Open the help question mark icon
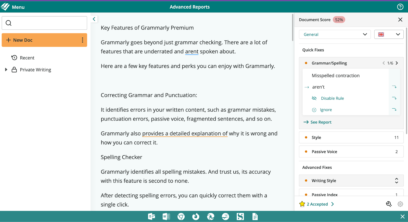The image size is (408, 222). [400, 7]
